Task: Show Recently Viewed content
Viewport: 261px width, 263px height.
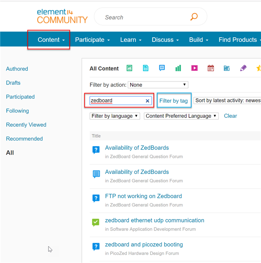Action: [x=26, y=125]
